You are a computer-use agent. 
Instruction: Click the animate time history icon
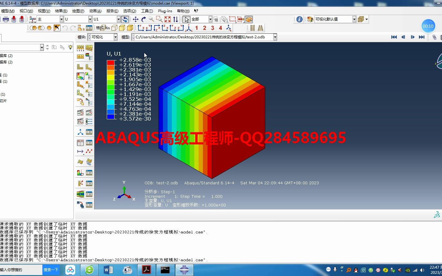click(89, 113)
